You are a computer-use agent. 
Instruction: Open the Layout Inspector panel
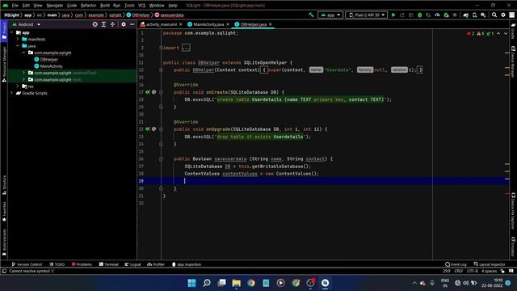[490, 264]
